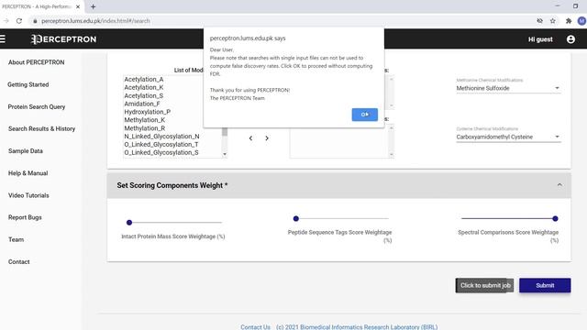Open the Sample Data page
Screen dimensions: 587x330
coord(26,150)
